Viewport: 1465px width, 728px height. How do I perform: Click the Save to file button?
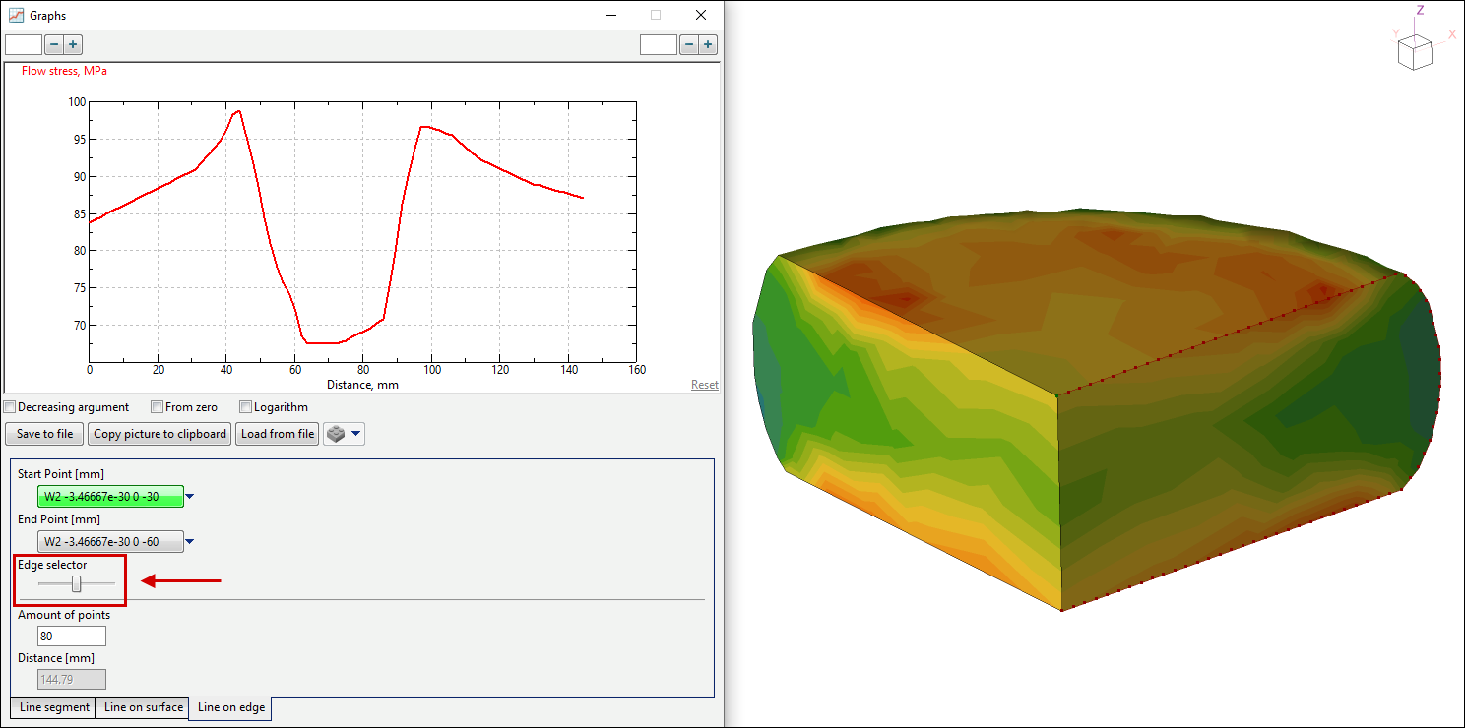point(44,434)
